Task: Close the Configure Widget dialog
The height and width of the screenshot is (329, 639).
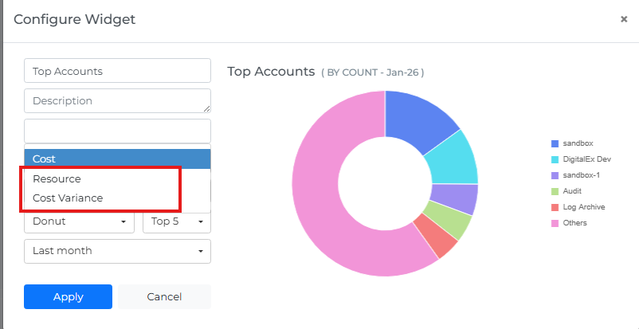Action: [624, 19]
